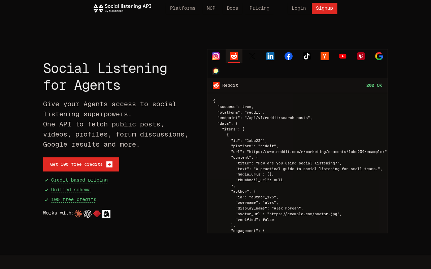Select the TikTok platform icon

click(306, 56)
